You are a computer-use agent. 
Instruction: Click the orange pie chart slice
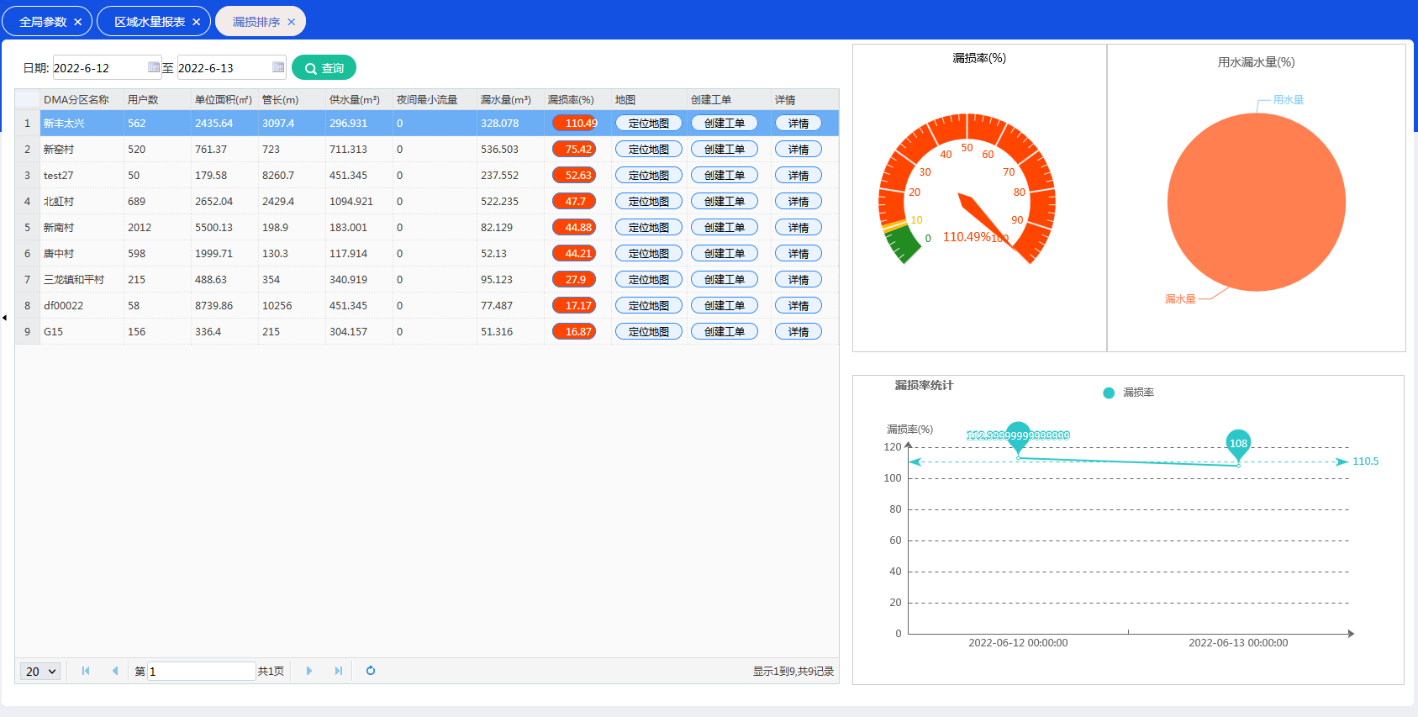point(1256,203)
